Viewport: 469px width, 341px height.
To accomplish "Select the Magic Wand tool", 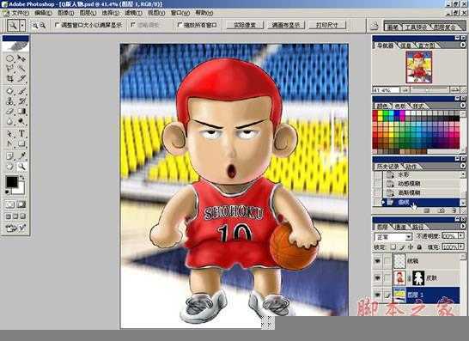I will click(21, 69).
